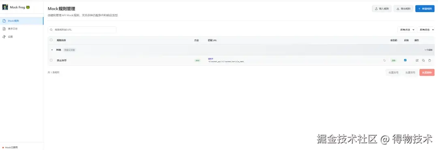Click the 200 status code badge
Screen dimensions: 438x150
(393, 60)
